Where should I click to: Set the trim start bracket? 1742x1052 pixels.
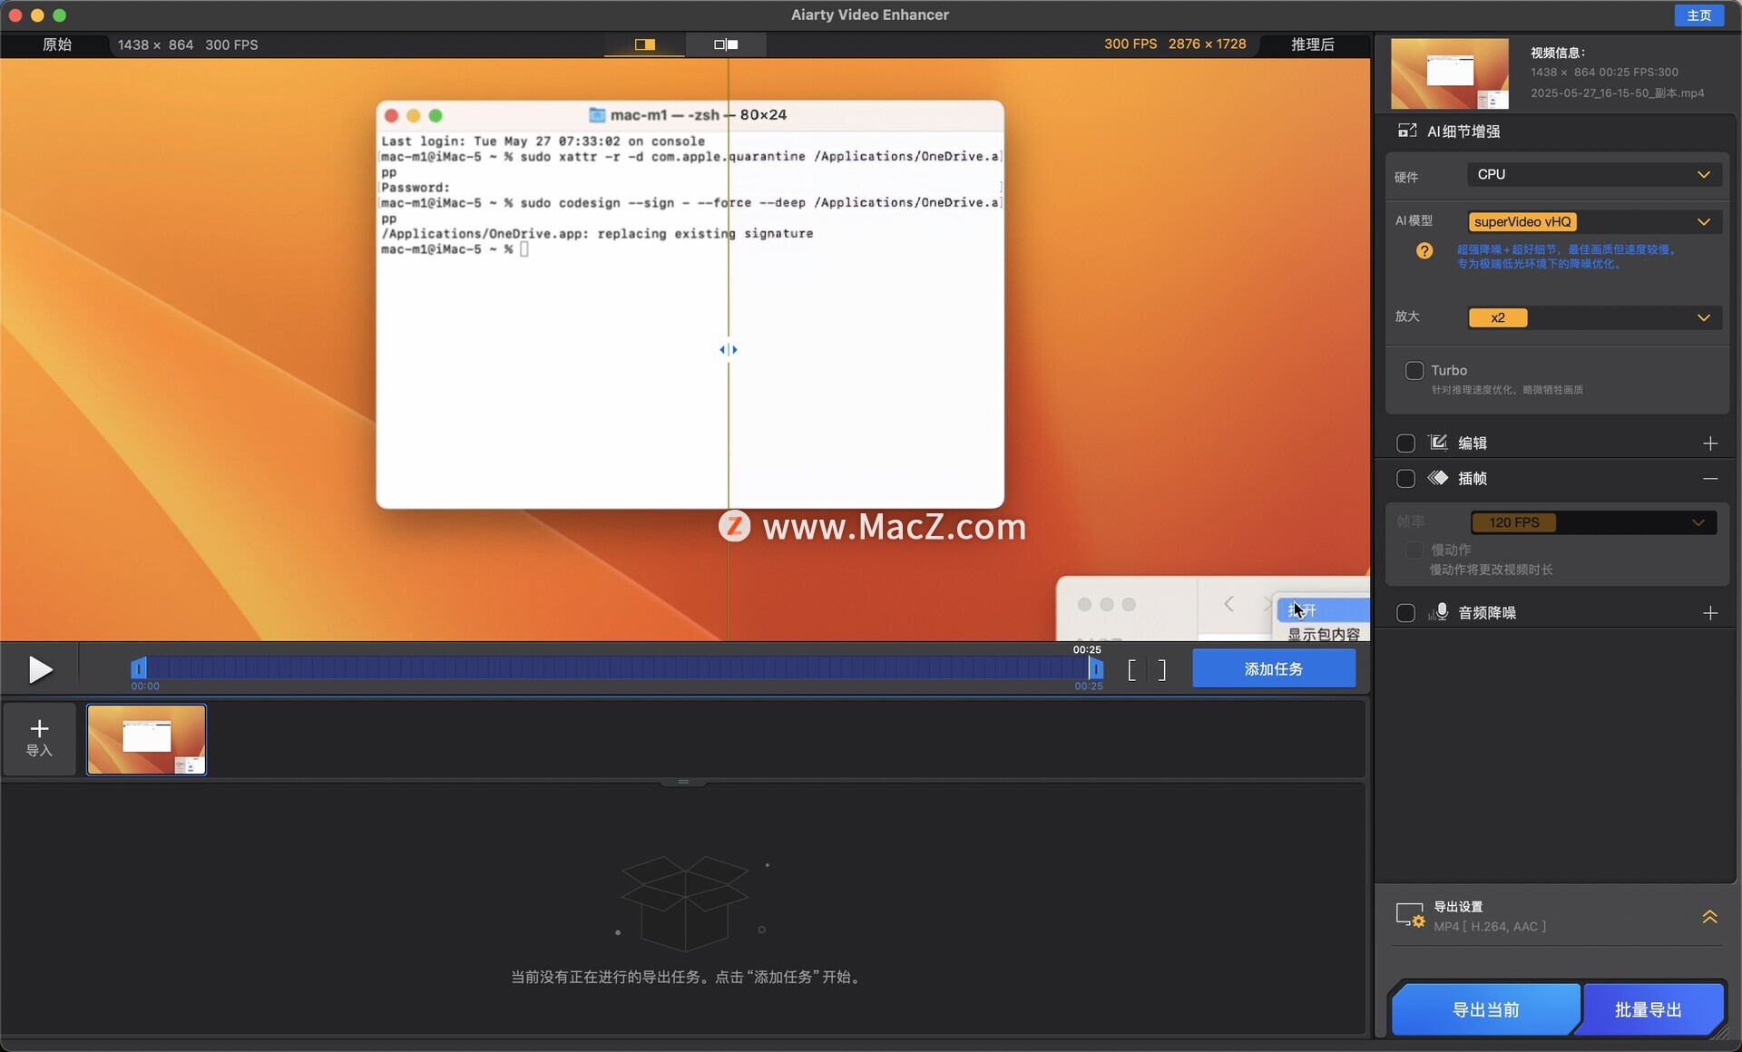(x=1131, y=670)
